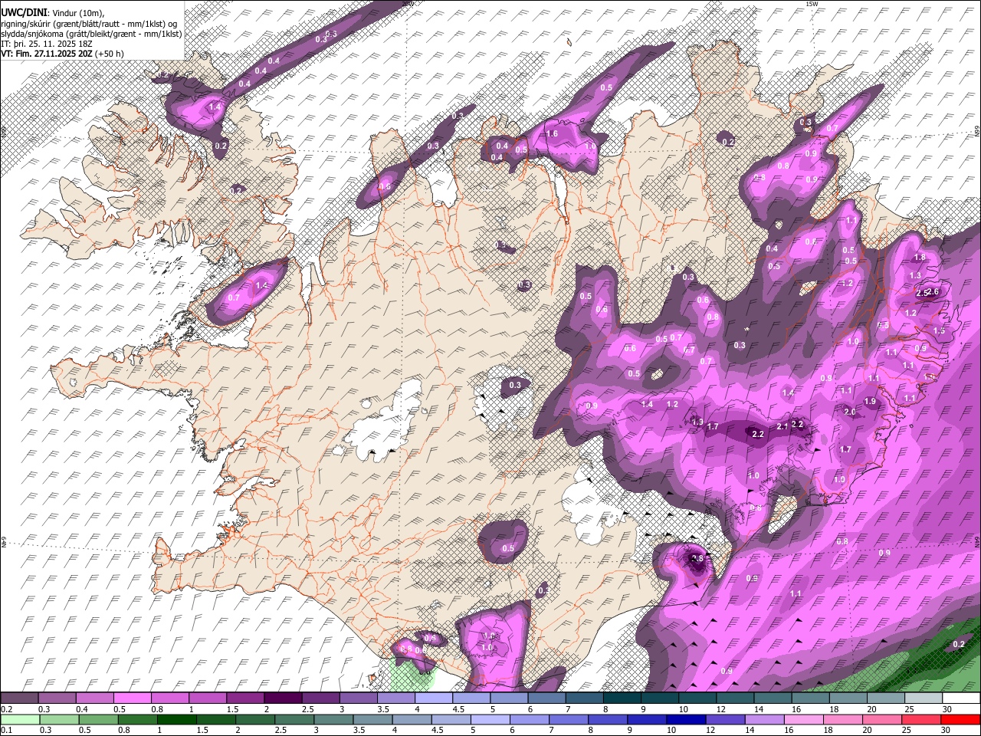981x736 pixels.
Task: Click the 'UWC/DINI' title text
Action: click(24, 13)
